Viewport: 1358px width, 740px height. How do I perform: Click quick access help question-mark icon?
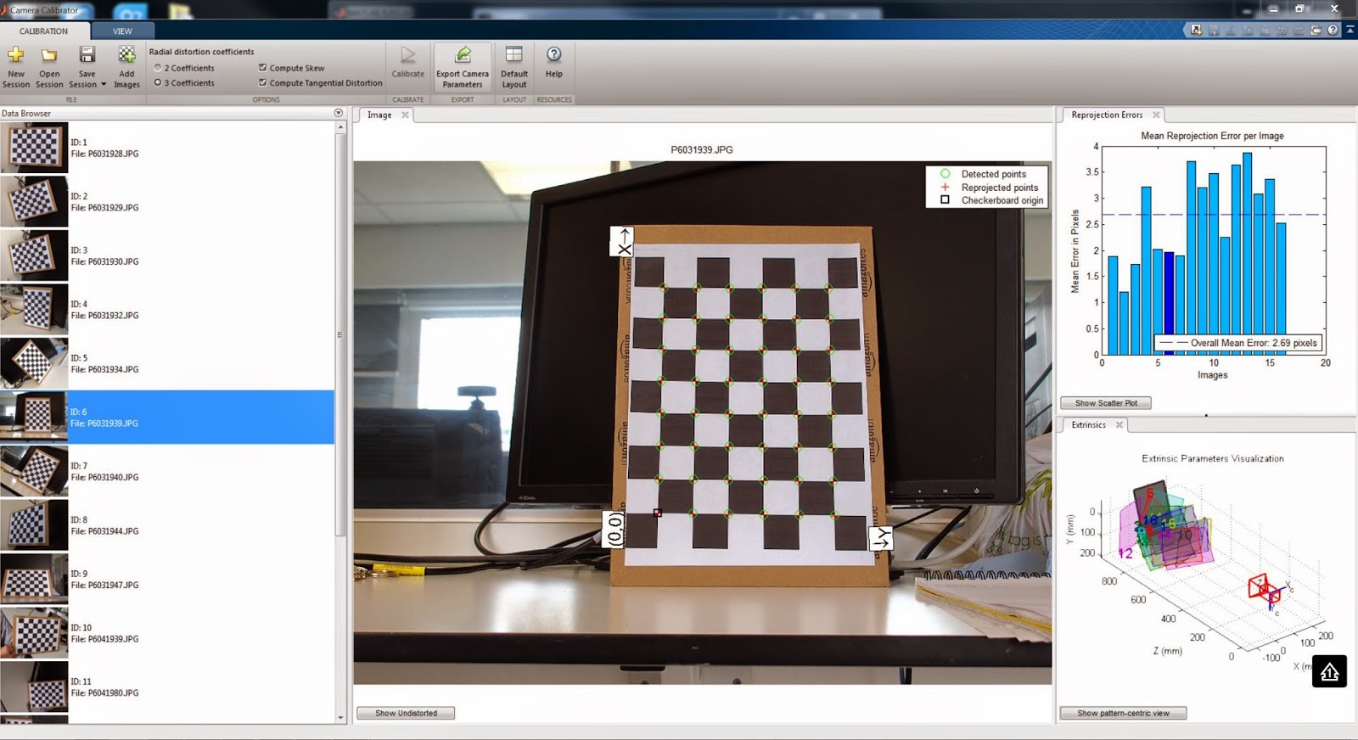point(1333,30)
